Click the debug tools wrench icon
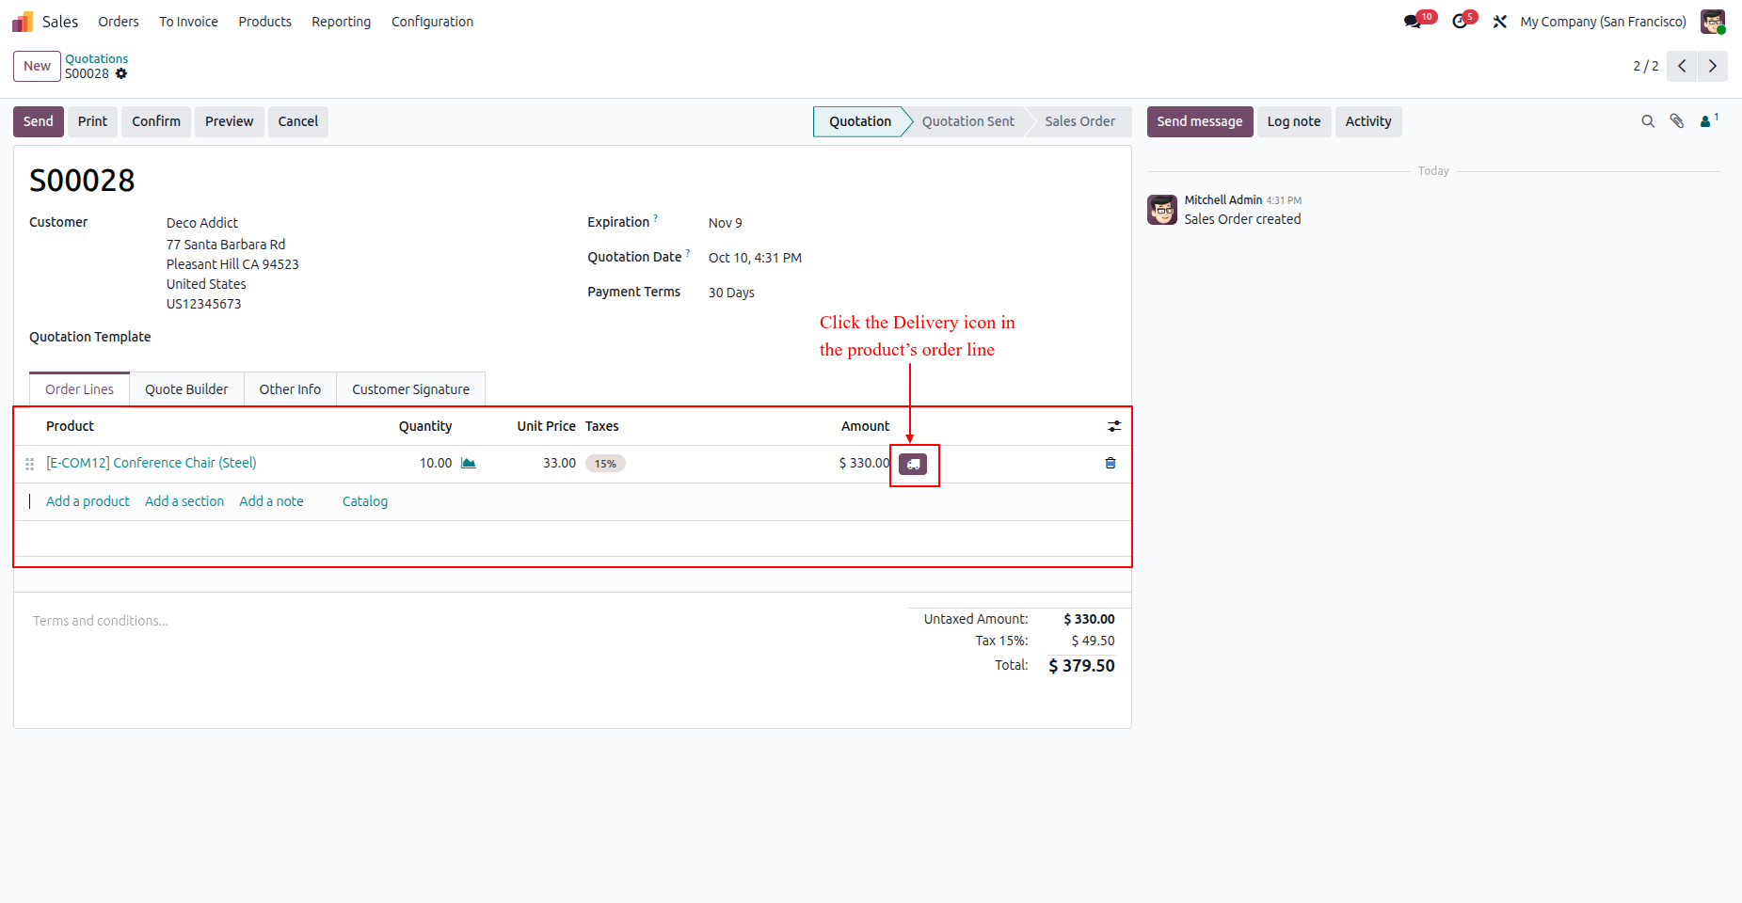The width and height of the screenshot is (1742, 903). (x=1500, y=21)
